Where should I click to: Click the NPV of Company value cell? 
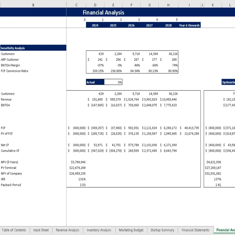tap(80, 173)
